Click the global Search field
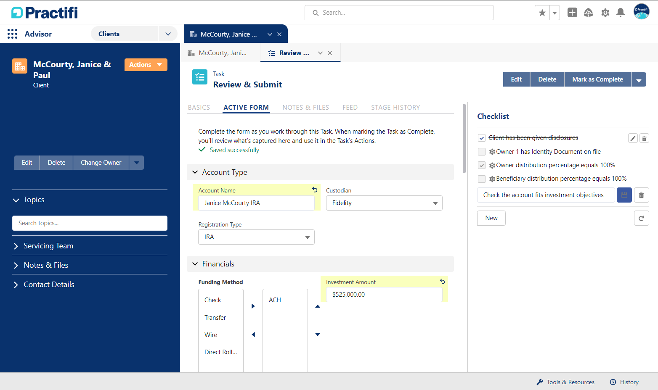This screenshot has height=390, width=658. click(399, 13)
